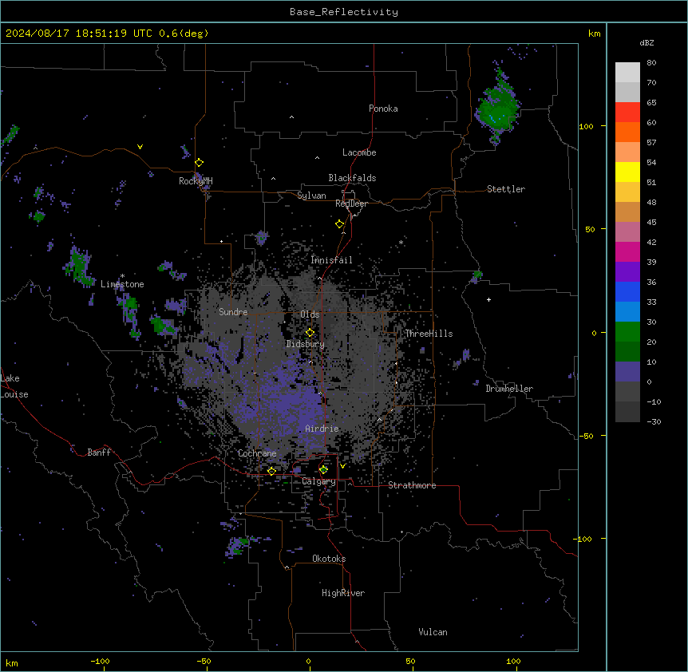Click the Lake Louise label

click(x=14, y=386)
